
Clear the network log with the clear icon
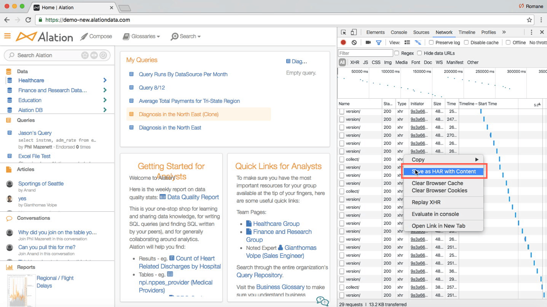click(354, 43)
